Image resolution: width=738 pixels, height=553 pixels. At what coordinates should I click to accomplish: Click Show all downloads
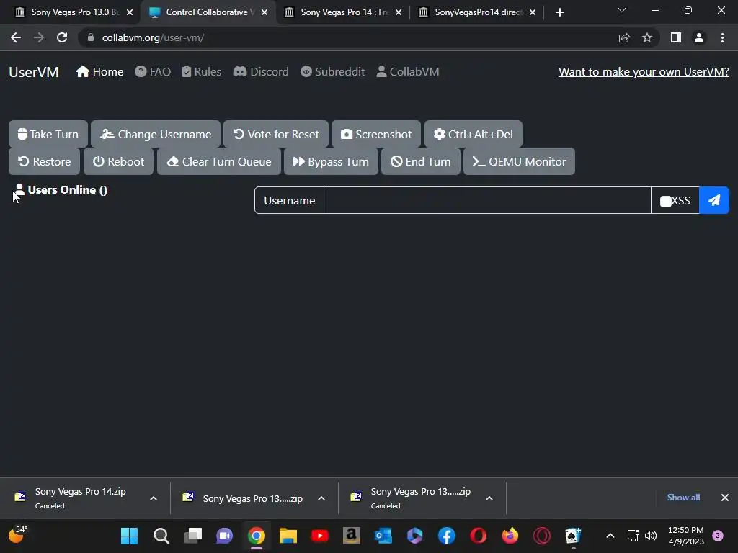tap(683, 498)
